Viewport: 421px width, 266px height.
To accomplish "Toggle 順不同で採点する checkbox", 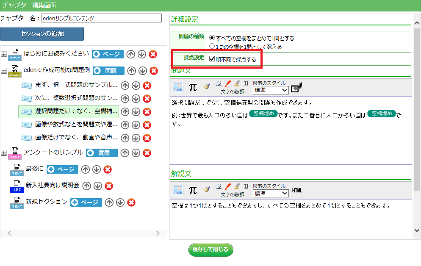I will (x=212, y=59).
